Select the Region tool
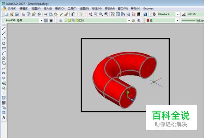 pos(4,108)
